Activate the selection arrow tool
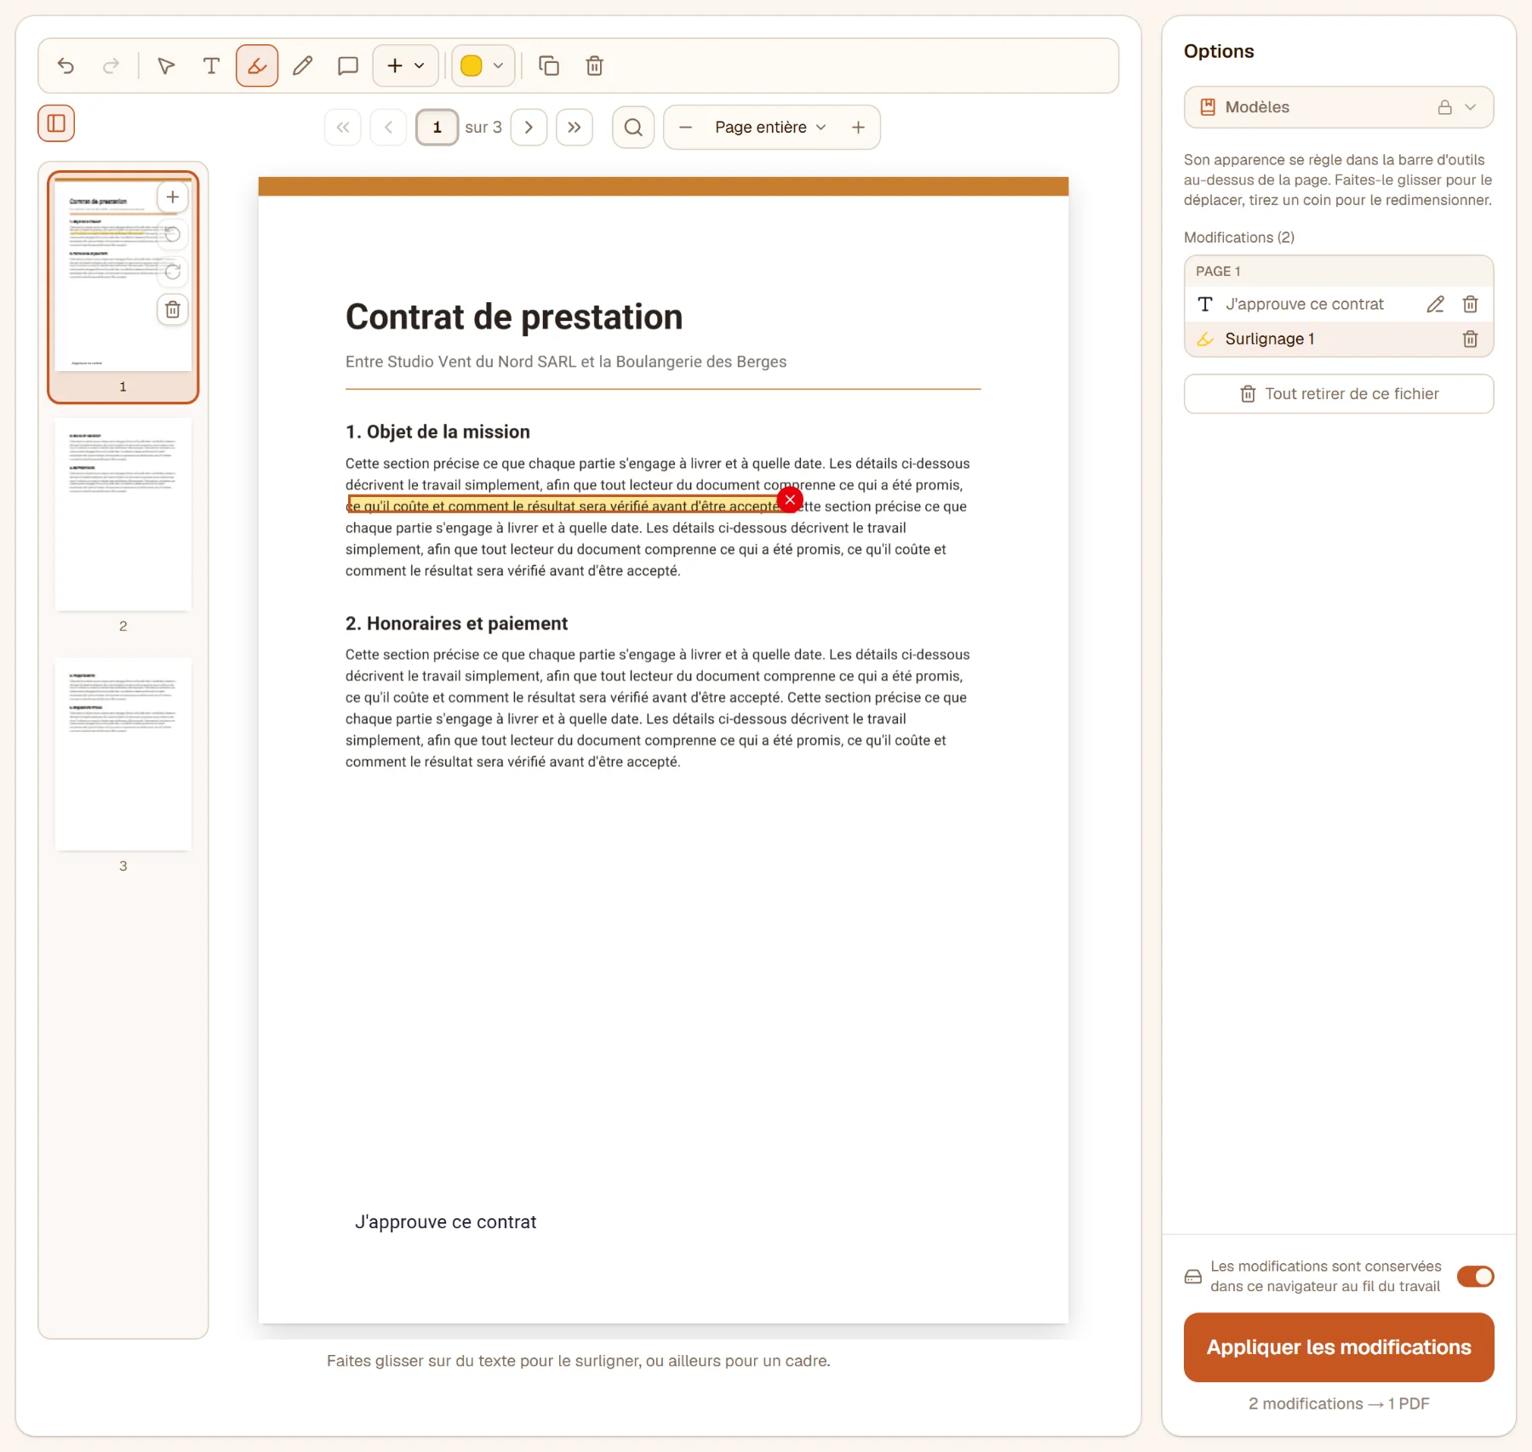Image resolution: width=1532 pixels, height=1452 pixels. click(166, 66)
